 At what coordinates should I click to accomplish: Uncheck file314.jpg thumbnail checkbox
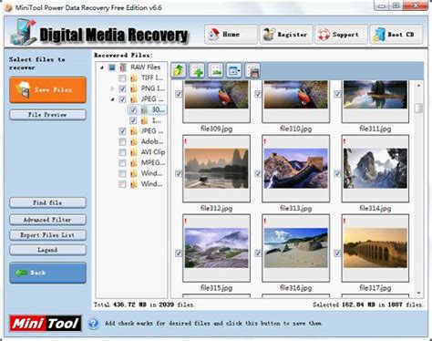coord(337,173)
